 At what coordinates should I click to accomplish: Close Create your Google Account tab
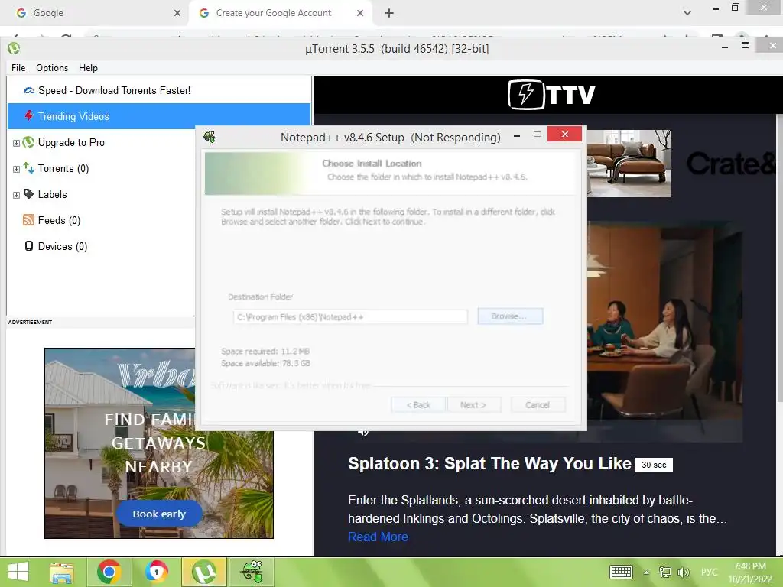[360, 14]
